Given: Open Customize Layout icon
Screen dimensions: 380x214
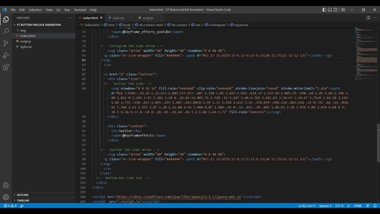Looking at the screenshot, I should point(343,10).
